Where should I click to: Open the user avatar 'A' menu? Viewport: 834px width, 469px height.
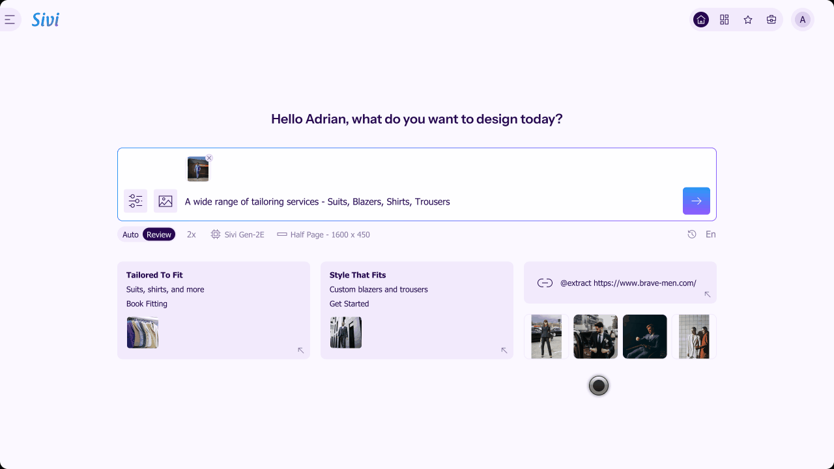(x=803, y=20)
